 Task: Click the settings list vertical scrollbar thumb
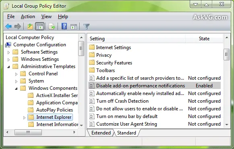pyautogui.click(x=226, y=54)
